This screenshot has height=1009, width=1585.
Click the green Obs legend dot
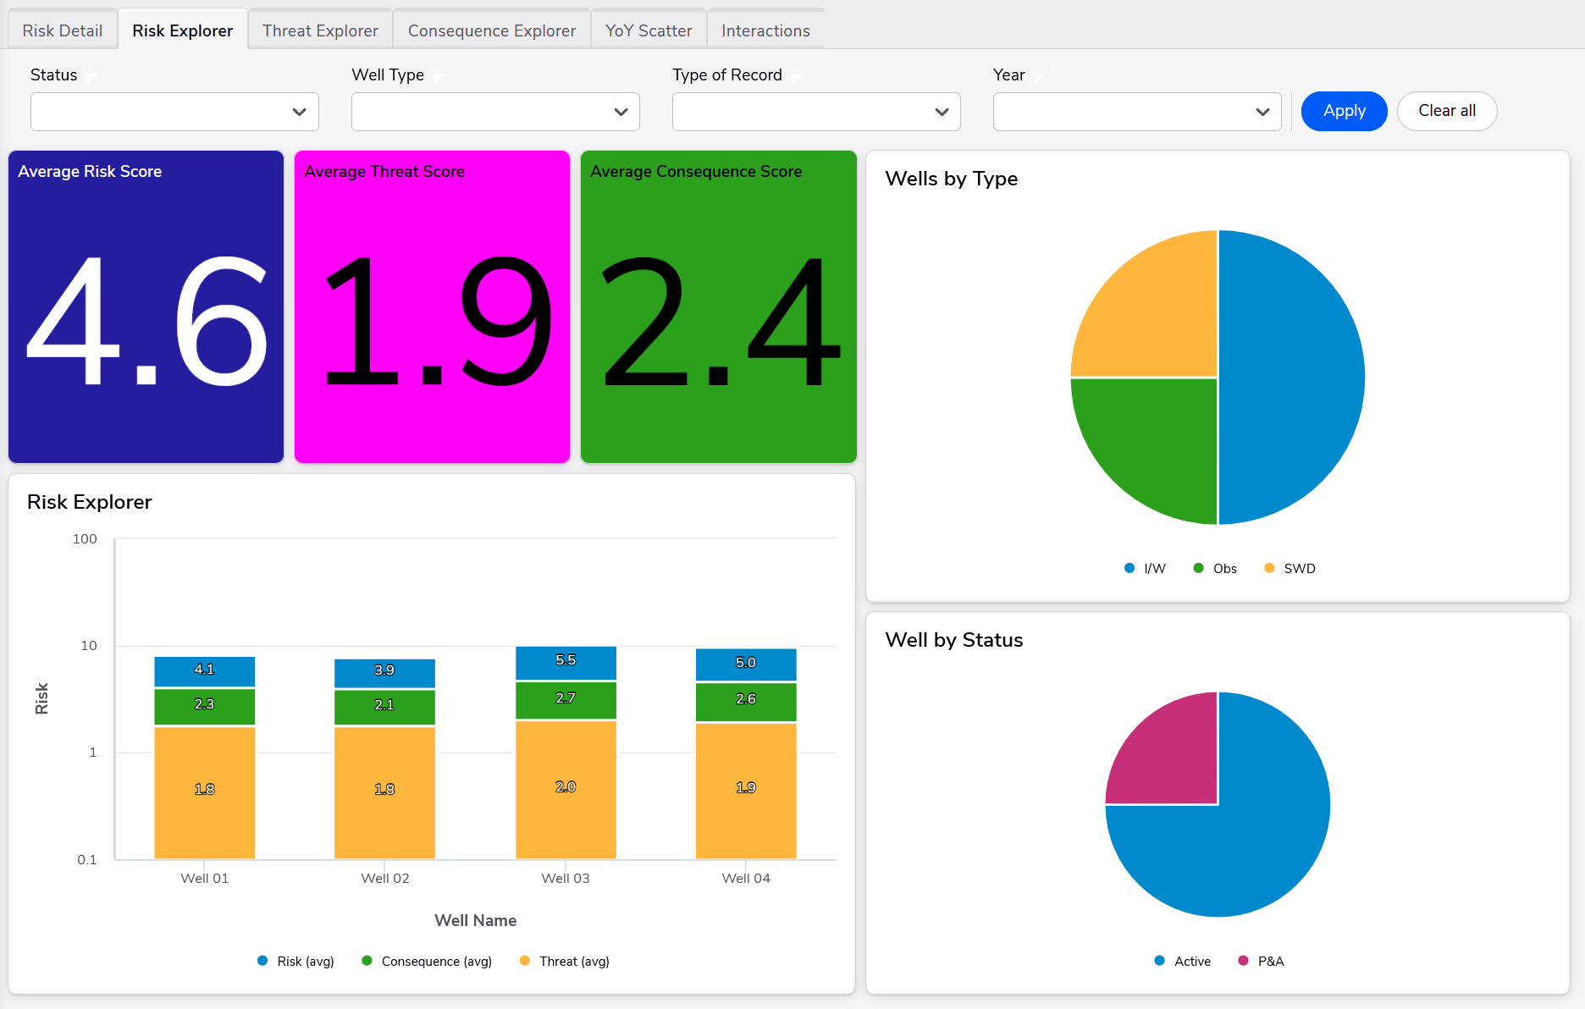tap(1198, 568)
